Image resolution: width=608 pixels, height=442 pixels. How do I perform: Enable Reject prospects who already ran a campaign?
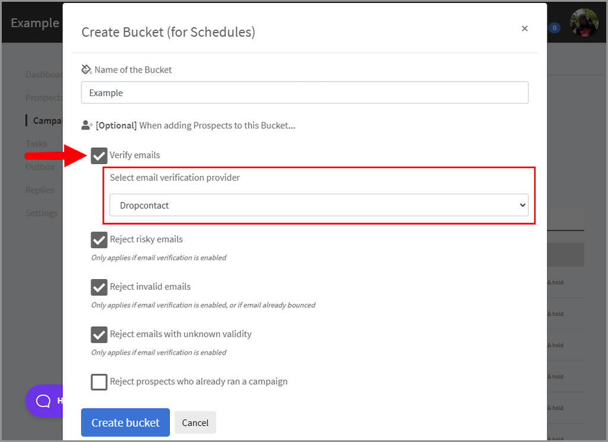99,382
